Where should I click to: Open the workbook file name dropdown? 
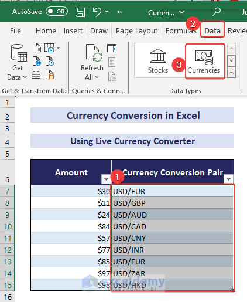(x=182, y=12)
